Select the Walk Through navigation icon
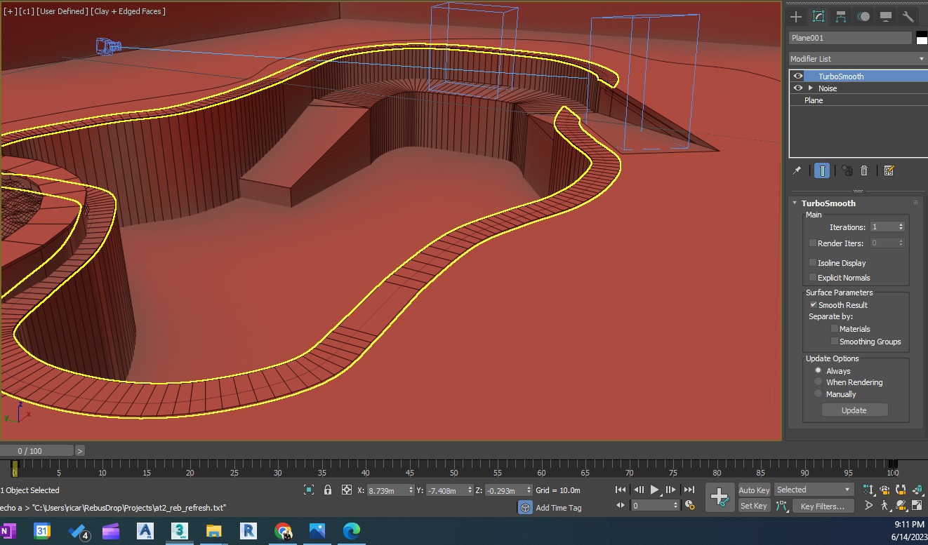The height and width of the screenshot is (545, 928). 885,505
